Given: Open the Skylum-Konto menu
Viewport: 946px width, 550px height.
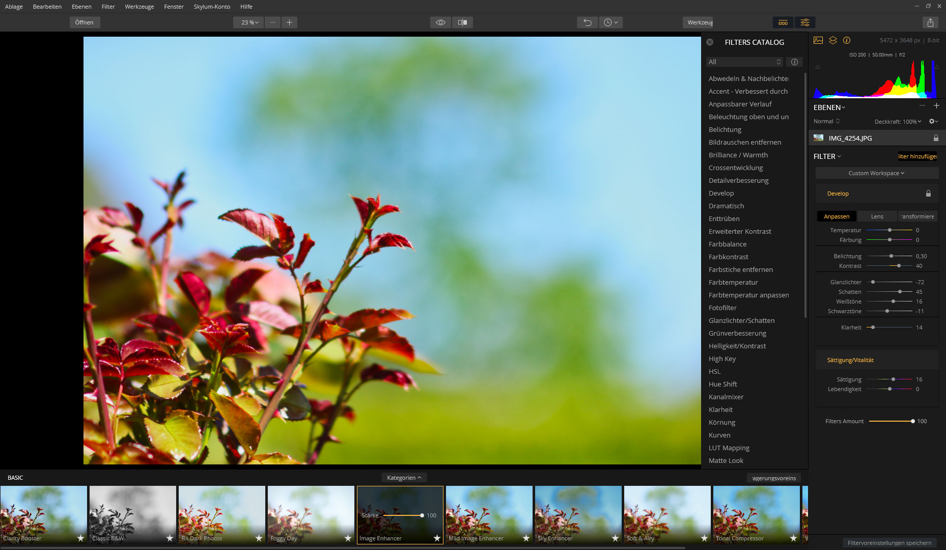Looking at the screenshot, I should [x=212, y=7].
